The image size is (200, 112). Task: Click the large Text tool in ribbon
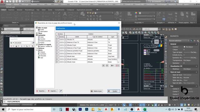click(x=65, y=14)
